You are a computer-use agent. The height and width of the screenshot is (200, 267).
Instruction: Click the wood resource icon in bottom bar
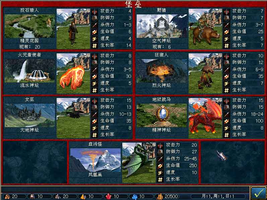[x=7, y=197]
